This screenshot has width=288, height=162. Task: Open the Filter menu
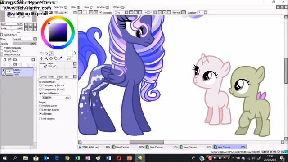pyautogui.click(x=76, y=7)
